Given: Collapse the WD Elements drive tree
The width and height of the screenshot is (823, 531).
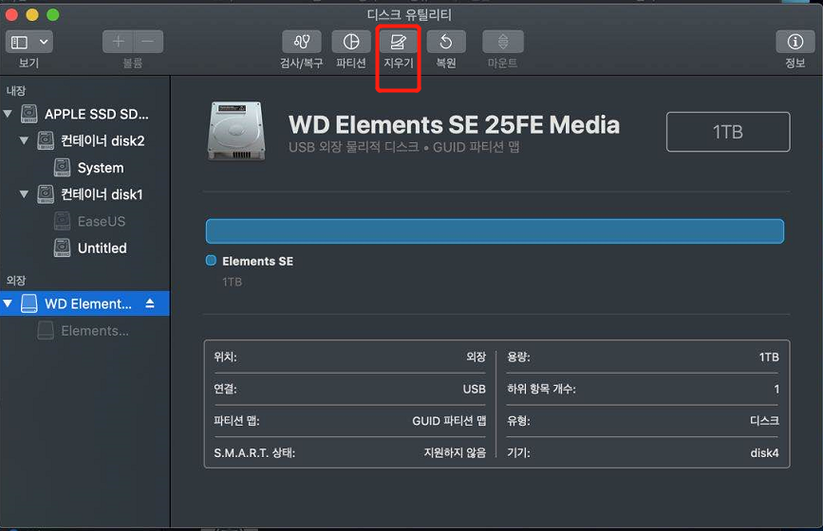Looking at the screenshot, I should pyautogui.click(x=9, y=304).
